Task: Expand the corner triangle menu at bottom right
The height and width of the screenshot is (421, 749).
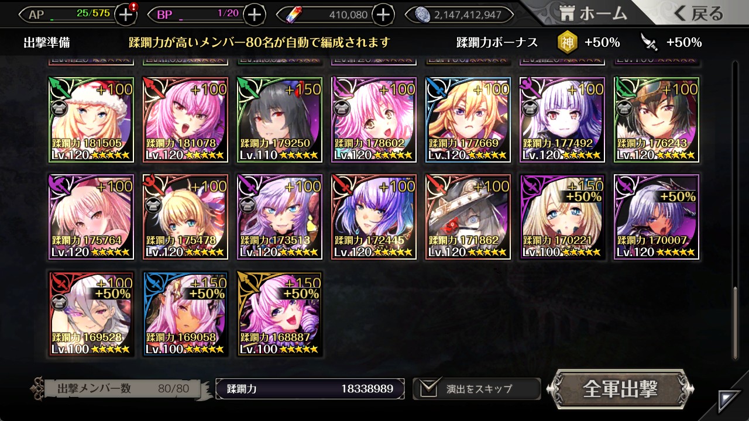Action: click(729, 401)
